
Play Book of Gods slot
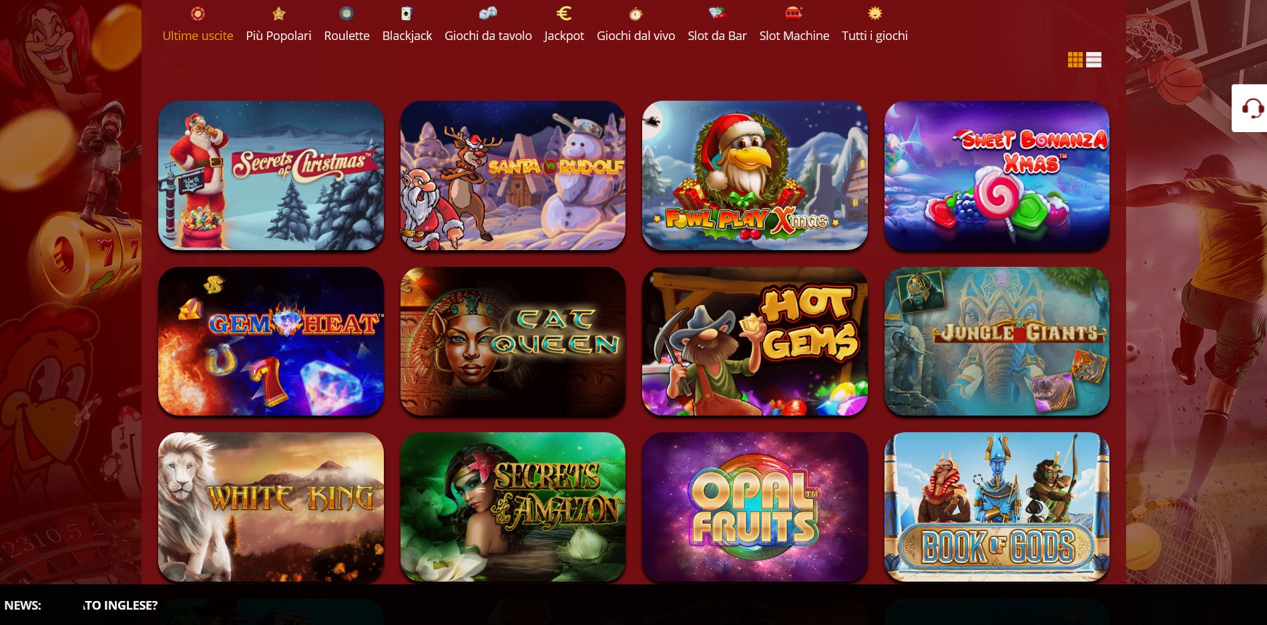click(x=997, y=507)
